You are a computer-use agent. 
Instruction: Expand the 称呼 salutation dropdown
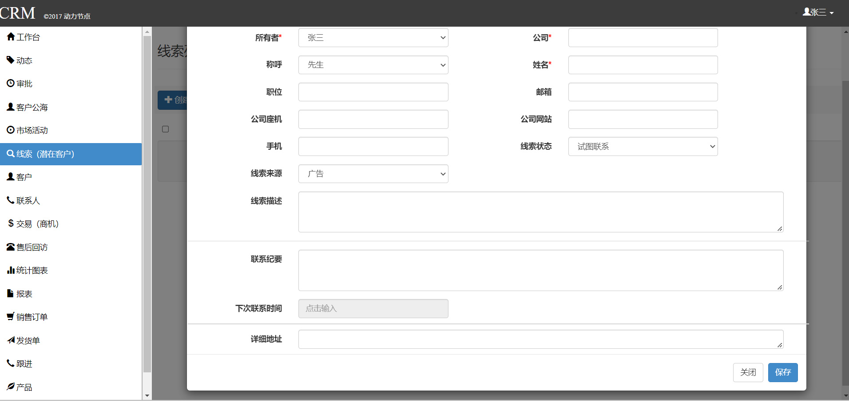click(x=373, y=65)
